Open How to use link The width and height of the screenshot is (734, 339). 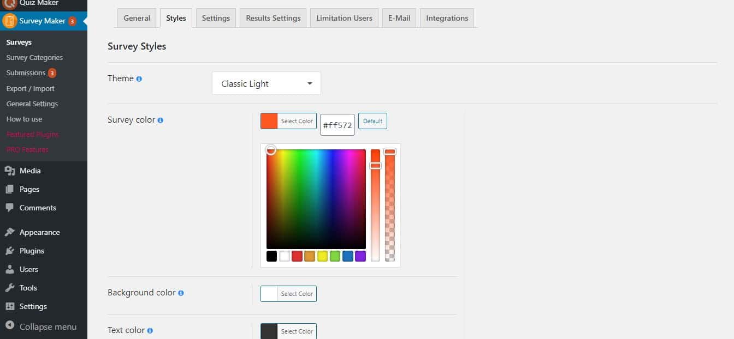pos(24,119)
